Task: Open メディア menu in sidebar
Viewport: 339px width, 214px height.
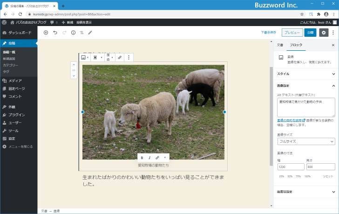Action: pyautogui.click(x=19, y=81)
